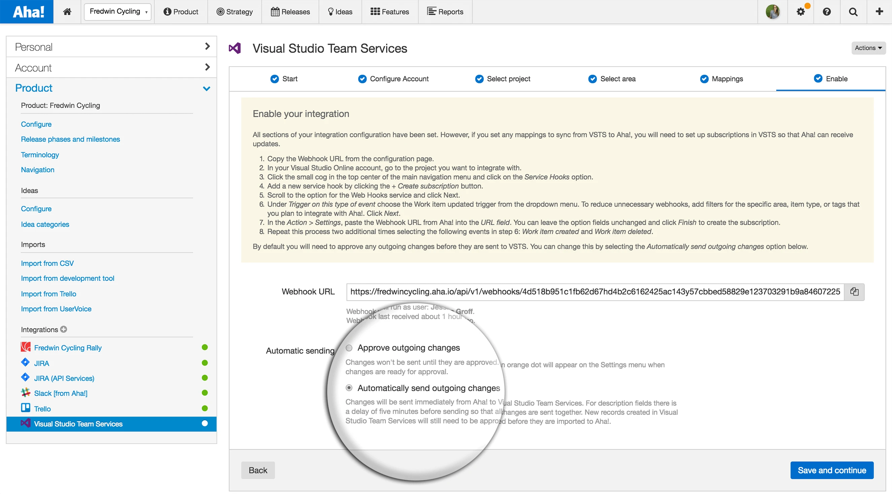This screenshot has width=892, height=494.
Task: Open Import from Trello link
Action: point(48,293)
